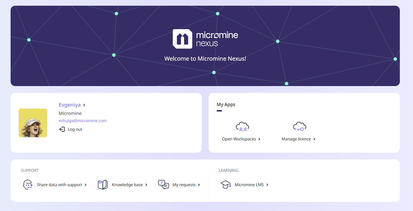View the My requests link

click(184, 185)
